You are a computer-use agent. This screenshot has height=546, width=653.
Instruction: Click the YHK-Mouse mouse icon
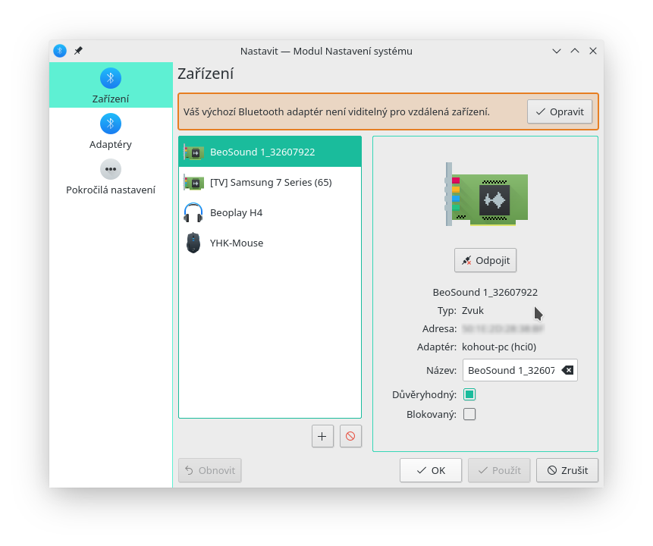(x=193, y=243)
